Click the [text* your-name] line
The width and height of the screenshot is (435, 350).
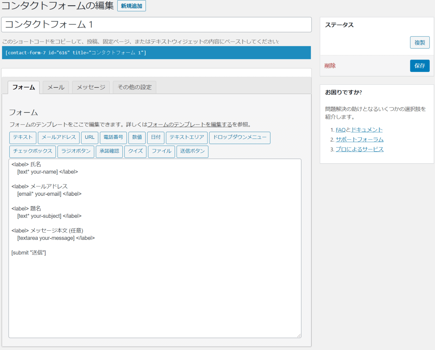coord(48,172)
